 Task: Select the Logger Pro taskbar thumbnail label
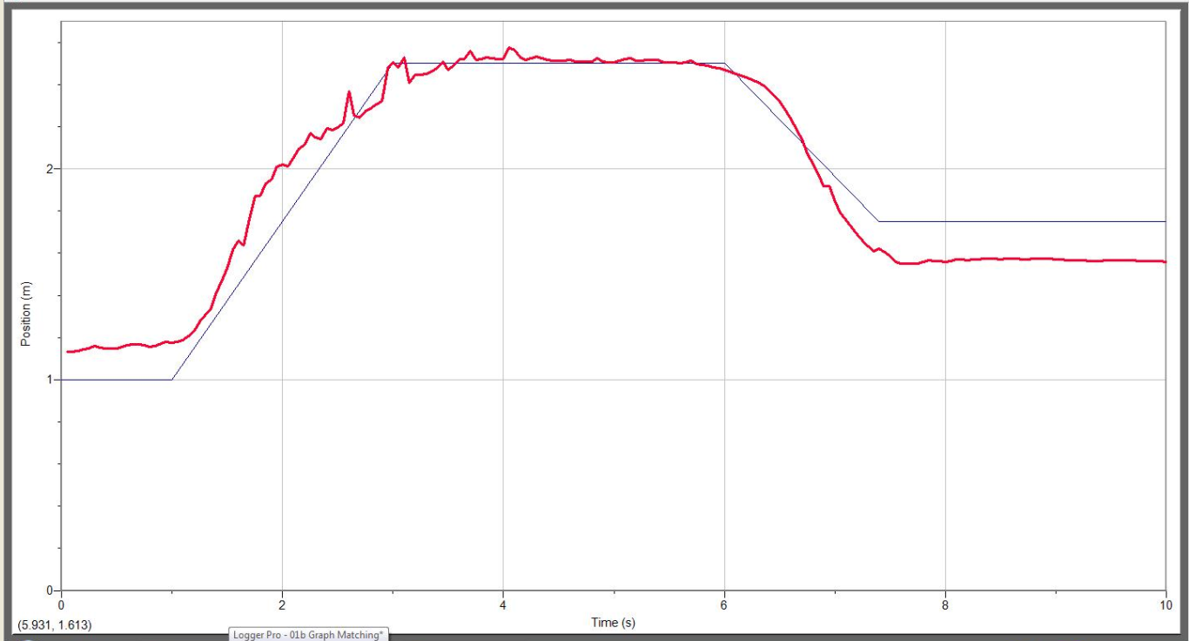tap(307, 635)
